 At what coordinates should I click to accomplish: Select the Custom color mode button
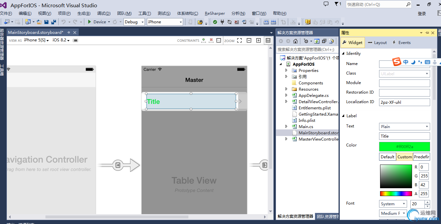tap(404, 157)
